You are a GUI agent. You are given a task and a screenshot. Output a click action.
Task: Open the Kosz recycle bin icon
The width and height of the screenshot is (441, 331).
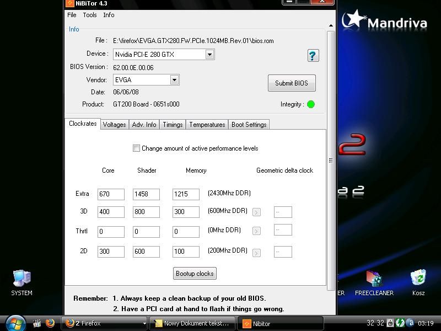pyautogui.click(x=418, y=283)
